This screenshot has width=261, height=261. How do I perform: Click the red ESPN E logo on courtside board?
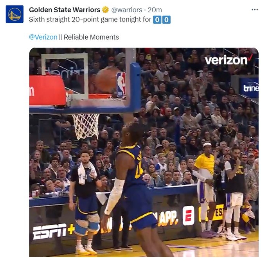pos(189,215)
